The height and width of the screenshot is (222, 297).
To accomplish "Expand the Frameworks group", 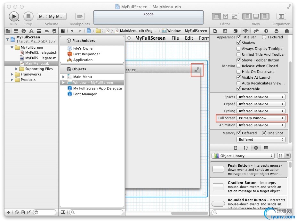I will (x=12, y=75).
